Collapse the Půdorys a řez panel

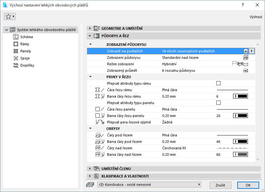(90, 36)
